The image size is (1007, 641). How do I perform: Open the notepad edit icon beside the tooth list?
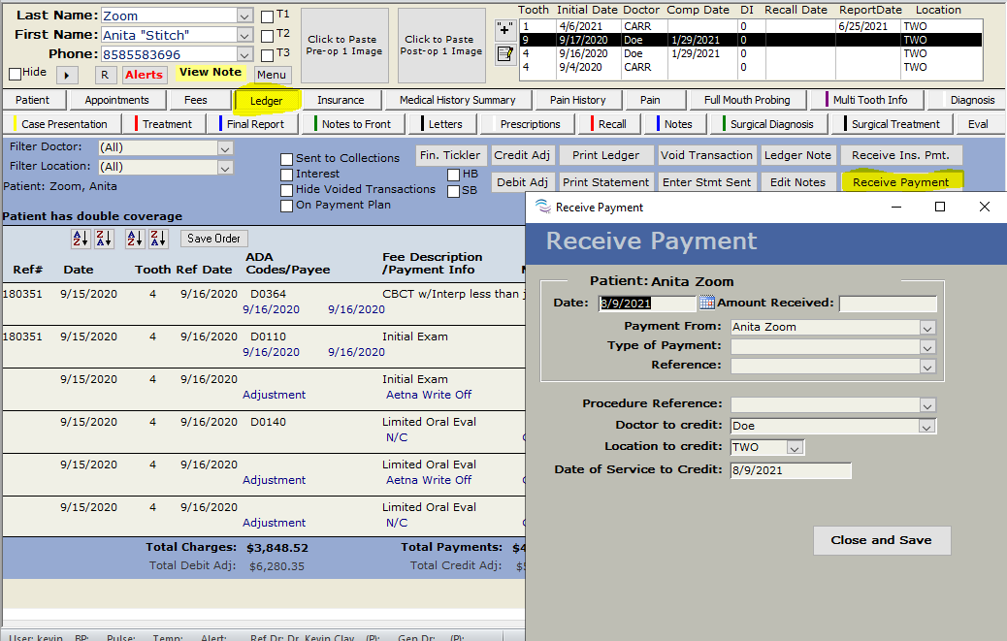(504, 54)
